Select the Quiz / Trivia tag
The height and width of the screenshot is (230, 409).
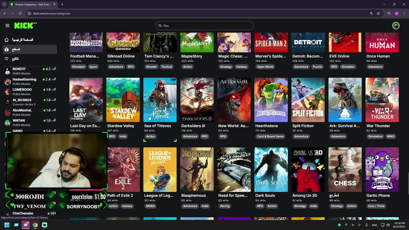click(376, 206)
